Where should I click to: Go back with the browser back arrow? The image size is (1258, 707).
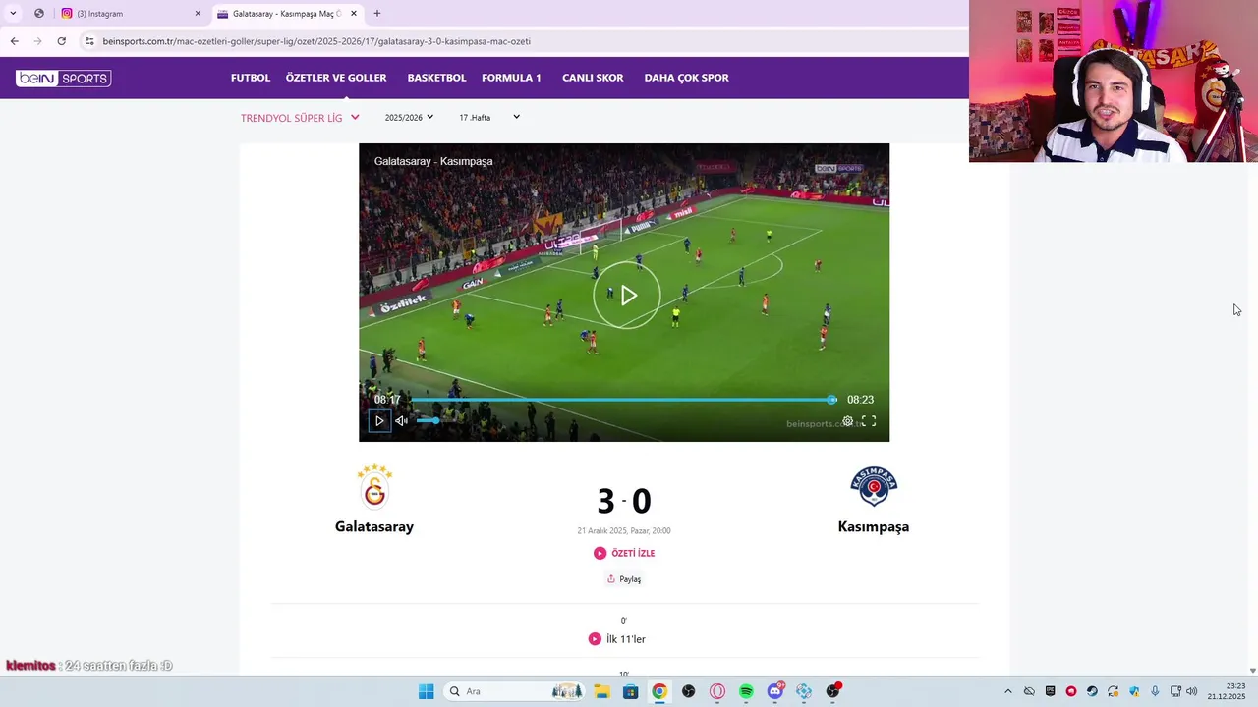pos(14,41)
